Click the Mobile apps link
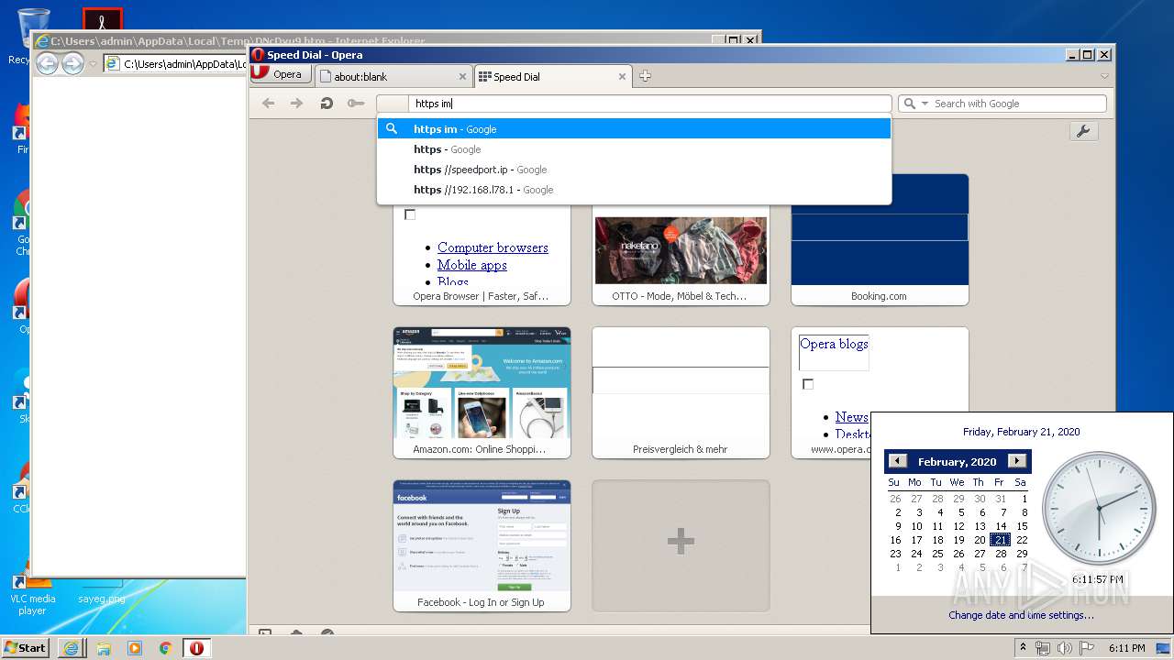Viewport: 1174px width, 660px height. coord(471,265)
